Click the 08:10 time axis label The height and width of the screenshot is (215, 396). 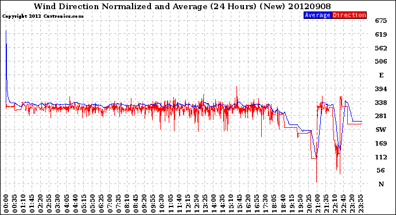[x=127, y=204]
